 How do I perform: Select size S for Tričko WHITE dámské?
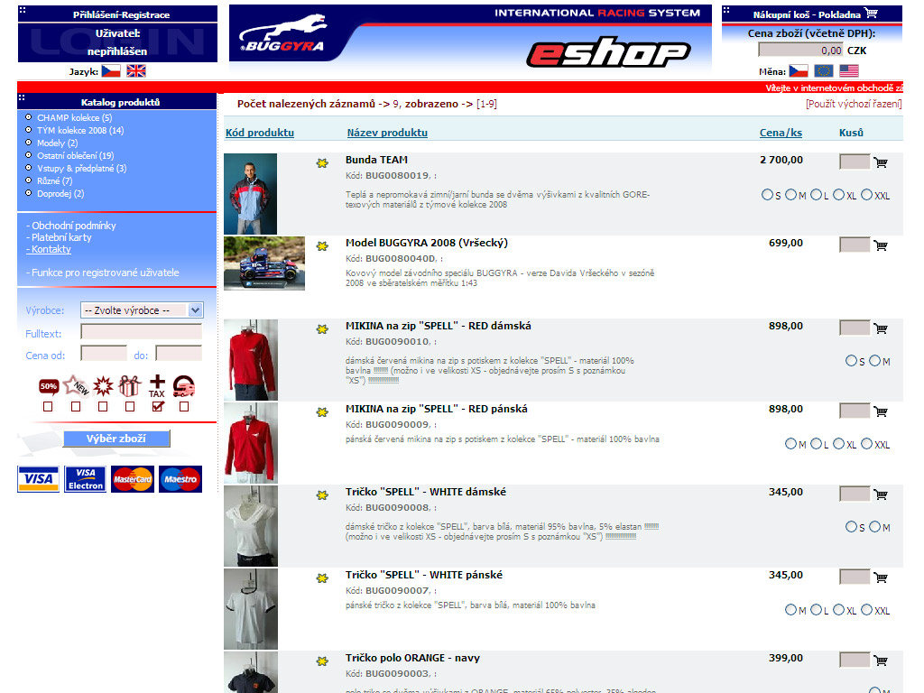pos(851,527)
